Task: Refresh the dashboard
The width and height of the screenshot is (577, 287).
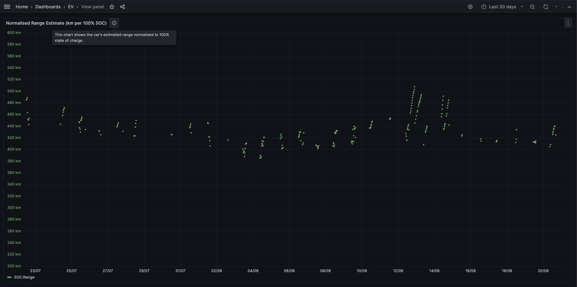Action: pyautogui.click(x=546, y=7)
